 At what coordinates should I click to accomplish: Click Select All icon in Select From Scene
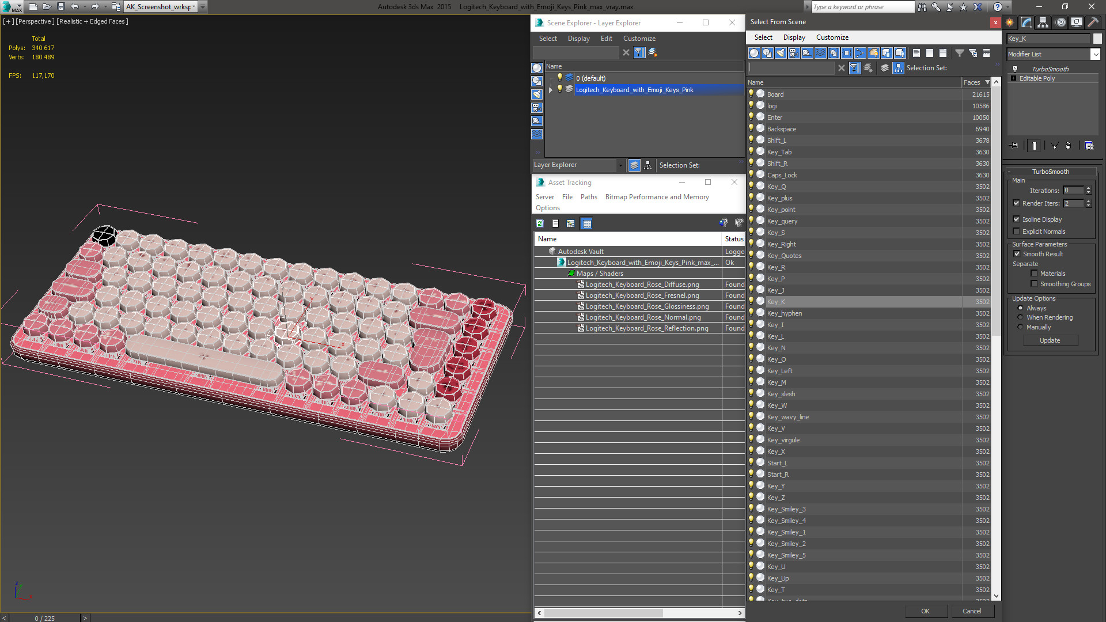point(916,53)
